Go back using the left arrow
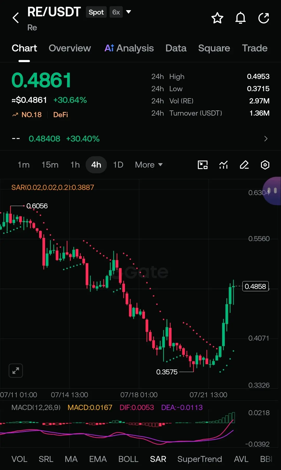The height and width of the screenshot is (470, 281). tap(16, 18)
